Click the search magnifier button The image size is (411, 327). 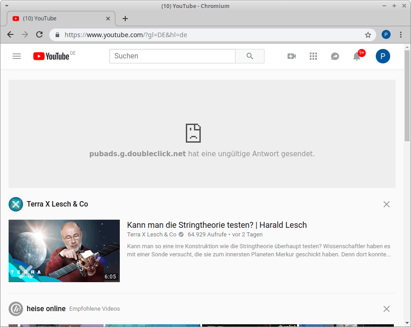pyautogui.click(x=250, y=56)
